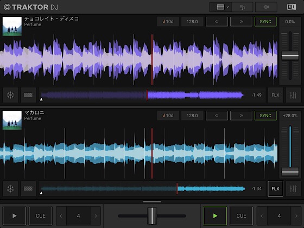Nudge bottom deck backward with double-left arrows
The width and height of the screenshot is (304, 228).
coord(217,116)
